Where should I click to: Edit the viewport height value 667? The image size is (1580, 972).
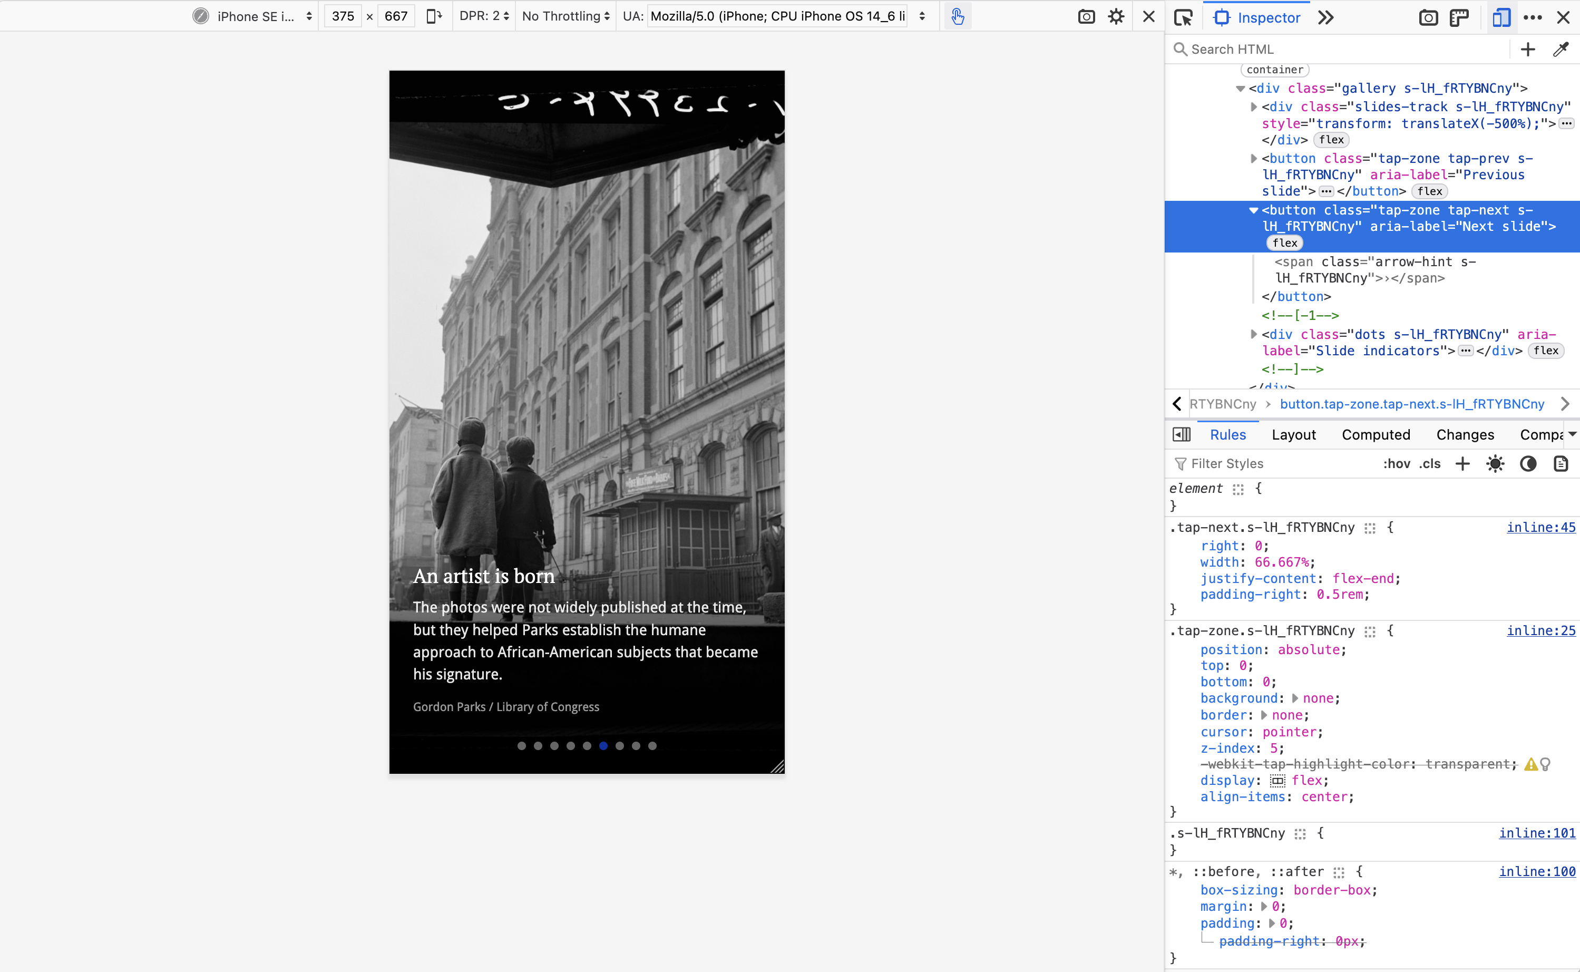[x=396, y=16]
